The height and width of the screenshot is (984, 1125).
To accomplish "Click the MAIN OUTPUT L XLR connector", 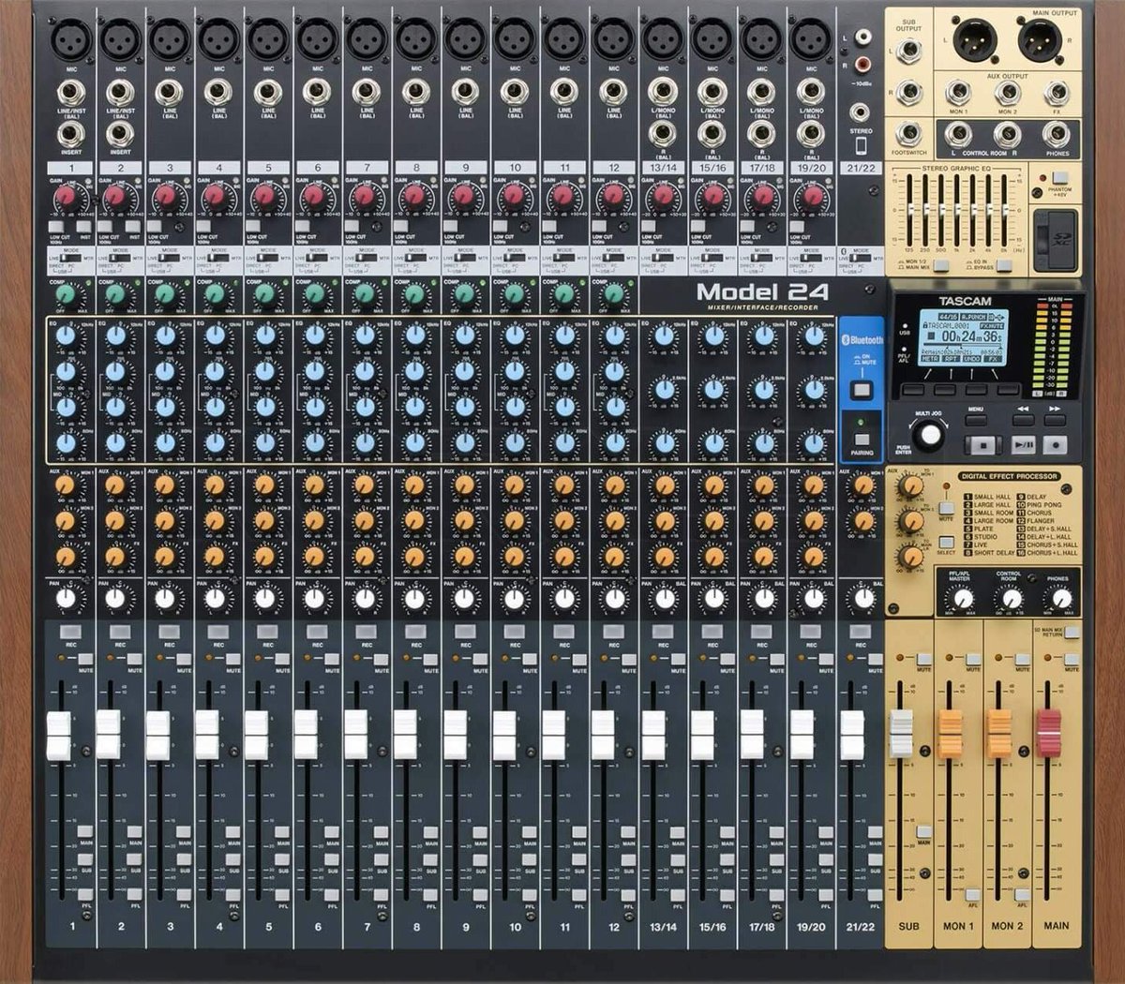I will pyautogui.click(x=975, y=40).
